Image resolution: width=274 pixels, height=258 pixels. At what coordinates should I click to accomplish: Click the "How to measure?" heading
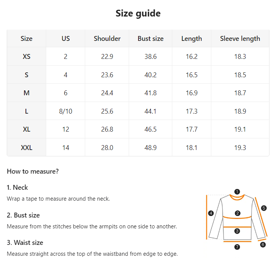[x=33, y=171]
